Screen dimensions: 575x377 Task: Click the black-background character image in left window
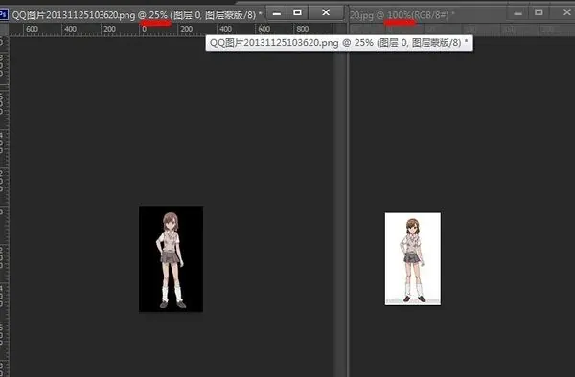pos(171,258)
